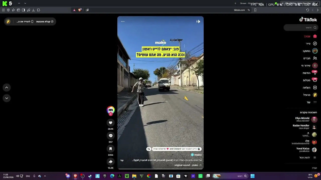Open the browser extensions puzzle icon
This screenshot has height=180, width=321.
coord(38,10)
